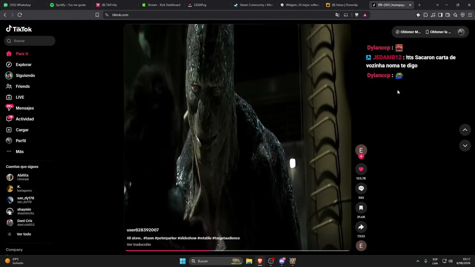Open user828392007 profile link
Image resolution: width=475 pixels, height=267 pixels.
pos(143,230)
